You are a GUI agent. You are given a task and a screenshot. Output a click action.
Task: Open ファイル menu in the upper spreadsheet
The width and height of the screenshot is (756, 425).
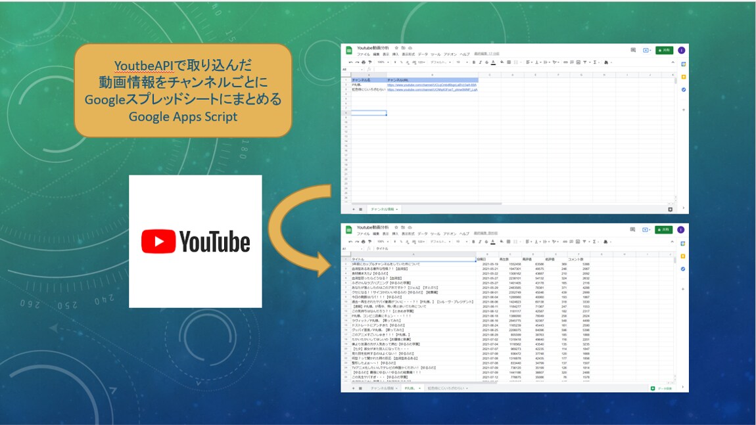pyautogui.click(x=364, y=54)
